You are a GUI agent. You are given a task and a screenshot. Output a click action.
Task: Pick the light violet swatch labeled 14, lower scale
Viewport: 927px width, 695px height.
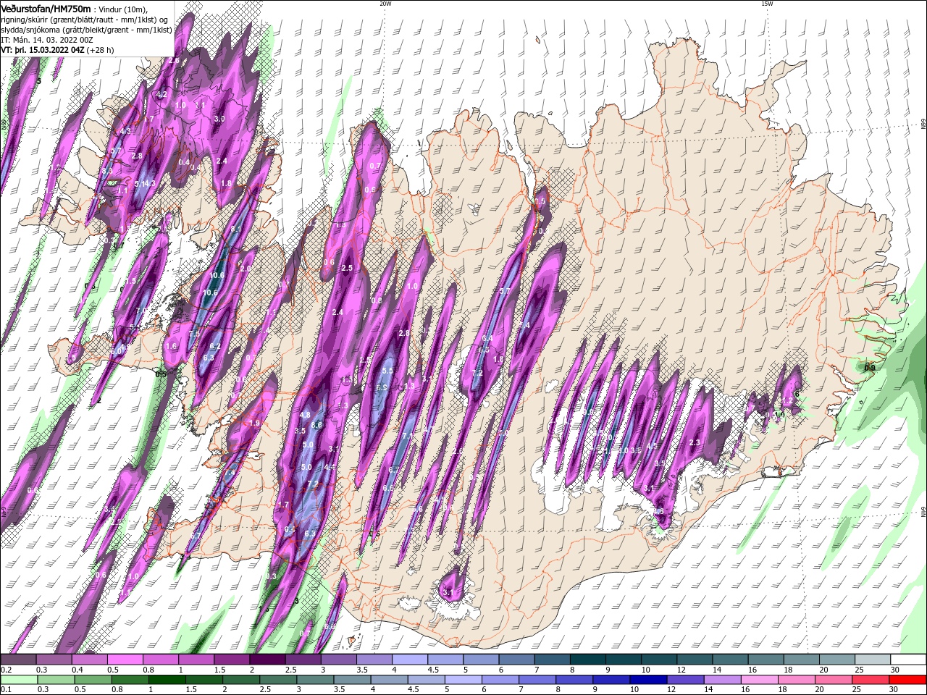point(723,680)
